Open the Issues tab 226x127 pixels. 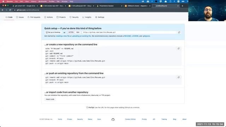point(20,17)
